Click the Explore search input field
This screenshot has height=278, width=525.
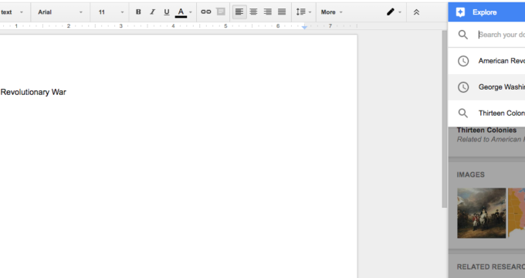click(x=501, y=35)
